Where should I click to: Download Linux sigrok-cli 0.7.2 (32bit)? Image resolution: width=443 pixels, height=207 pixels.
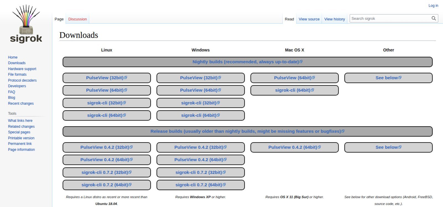point(107,172)
